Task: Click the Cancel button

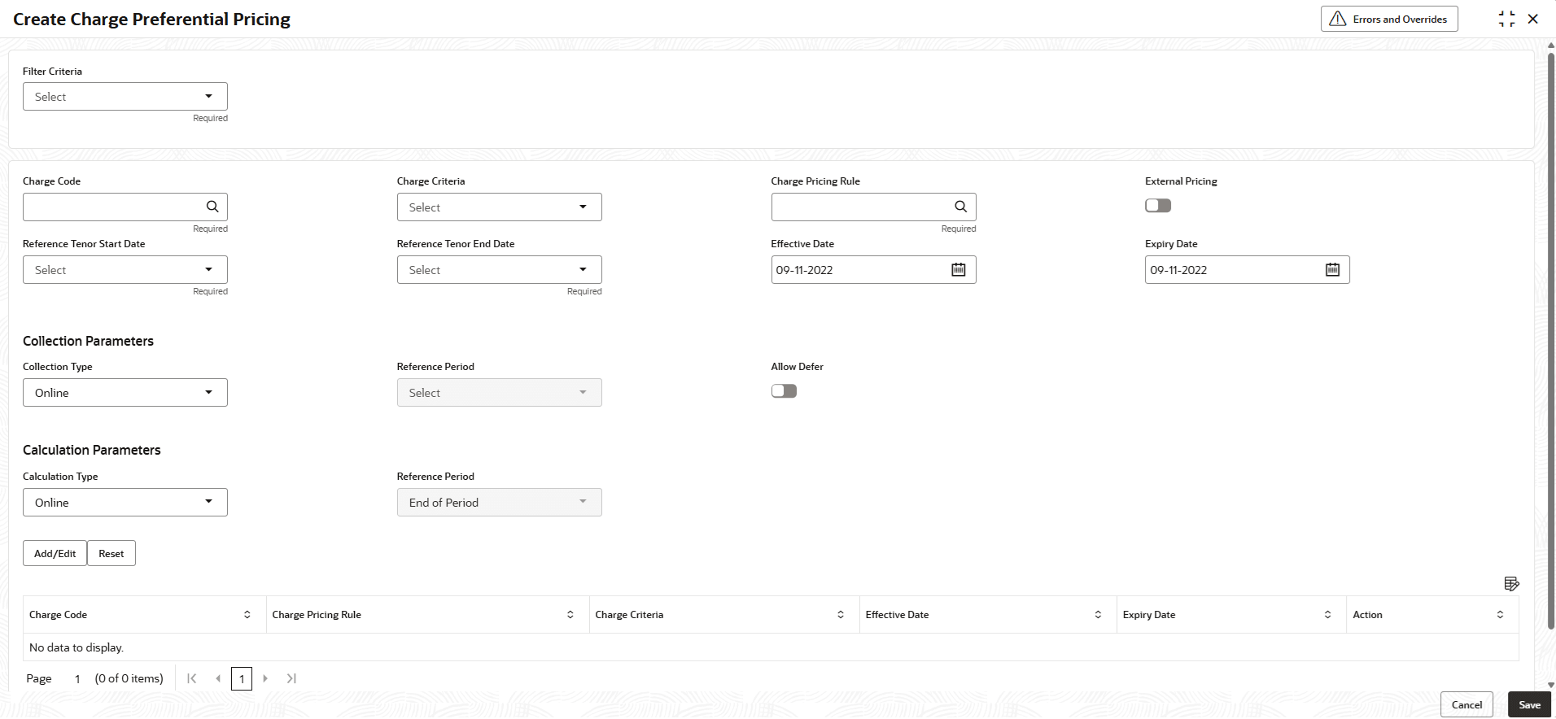Action: (1466, 705)
